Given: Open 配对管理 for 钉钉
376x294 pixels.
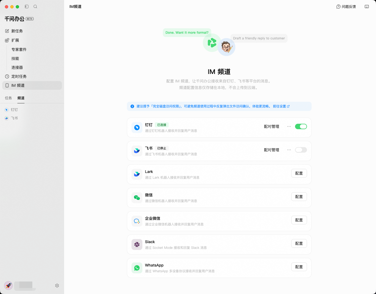Looking at the screenshot, I should [272, 126].
